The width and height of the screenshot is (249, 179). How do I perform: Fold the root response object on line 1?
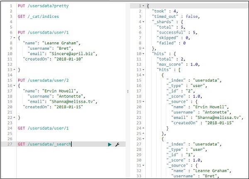point(143,6)
